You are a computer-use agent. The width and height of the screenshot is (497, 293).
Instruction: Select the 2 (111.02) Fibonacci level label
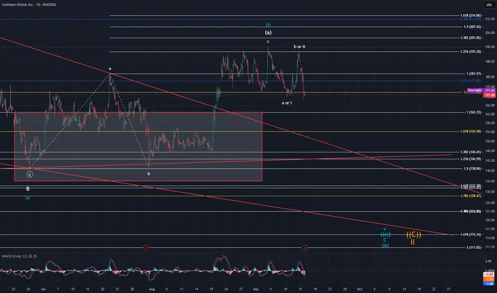(x=474, y=247)
